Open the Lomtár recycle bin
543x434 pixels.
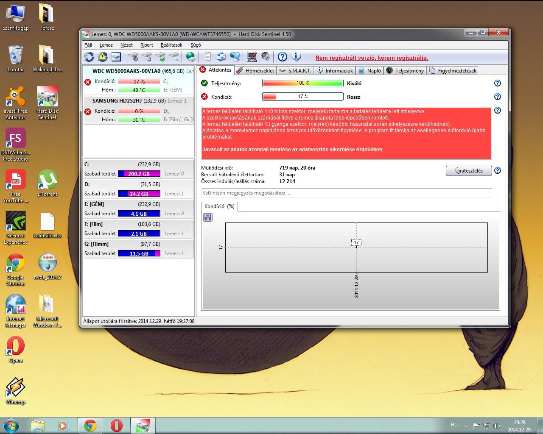[15, 58]
